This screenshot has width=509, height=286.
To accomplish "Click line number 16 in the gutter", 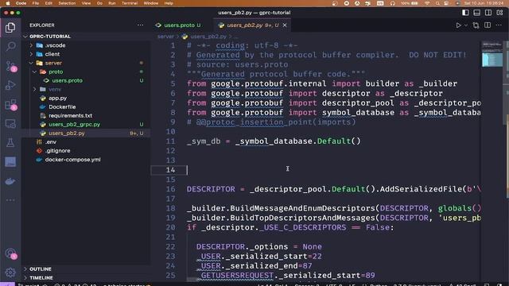I will click(x=170, y=189).
